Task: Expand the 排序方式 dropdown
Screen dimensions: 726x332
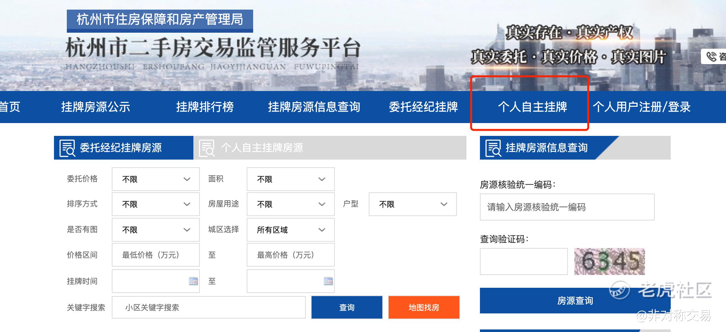Action: (x=156, y=204)
